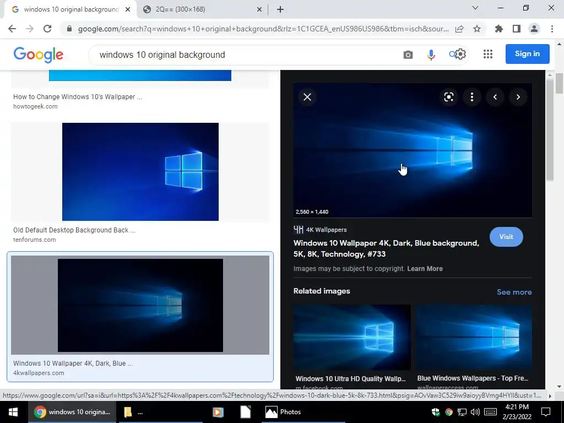Open touch keyboard tray icon
This screenshot has height=423, width=564.
tap(491, 412)
